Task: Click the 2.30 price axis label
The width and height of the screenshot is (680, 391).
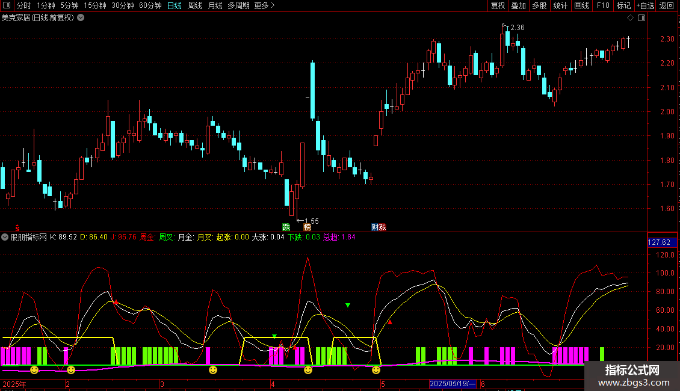Action: (x=667, y=39)
